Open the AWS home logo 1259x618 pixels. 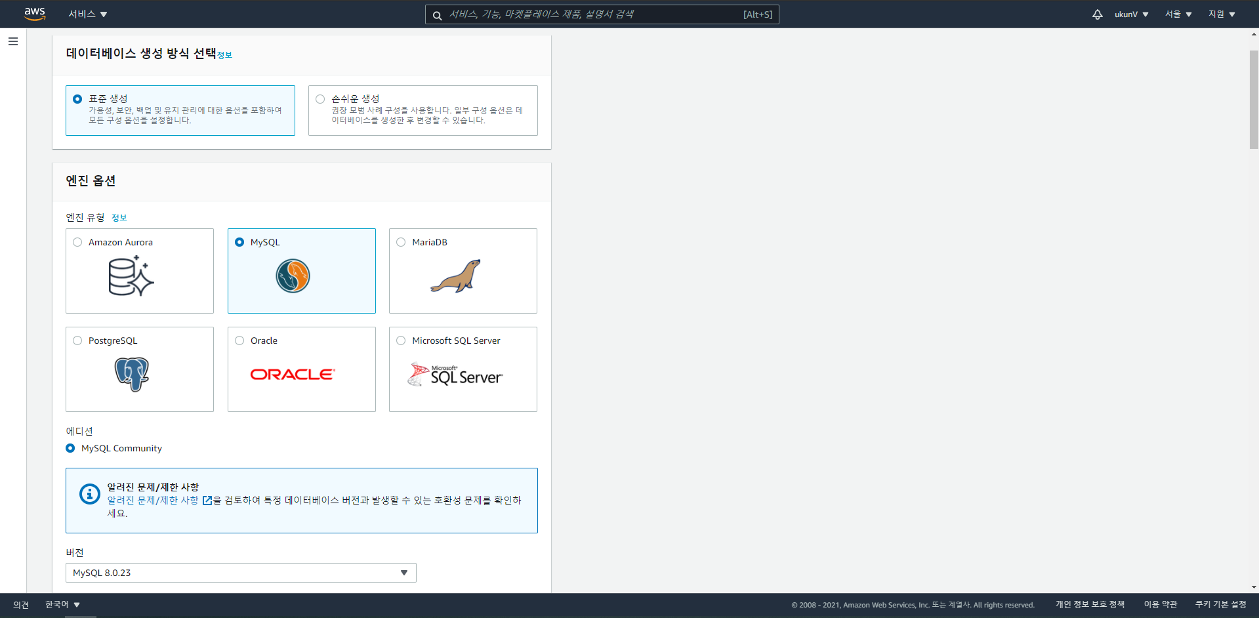pyautogui.click(x=34, y=14)
